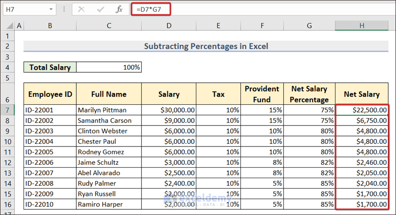Screen dimensions: 396x215
Task: Click the Enter checkmark formula bar icon
Action: point(100,9)
